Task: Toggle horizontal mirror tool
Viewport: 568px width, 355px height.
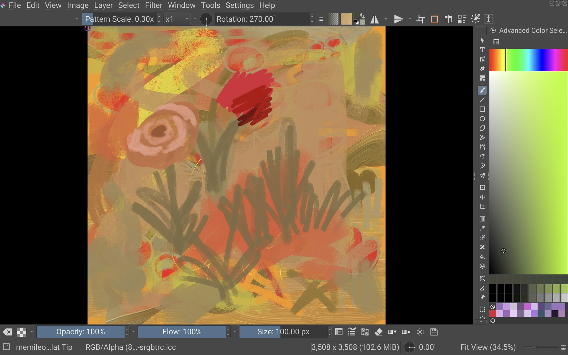Action: [x=375, y=19]
